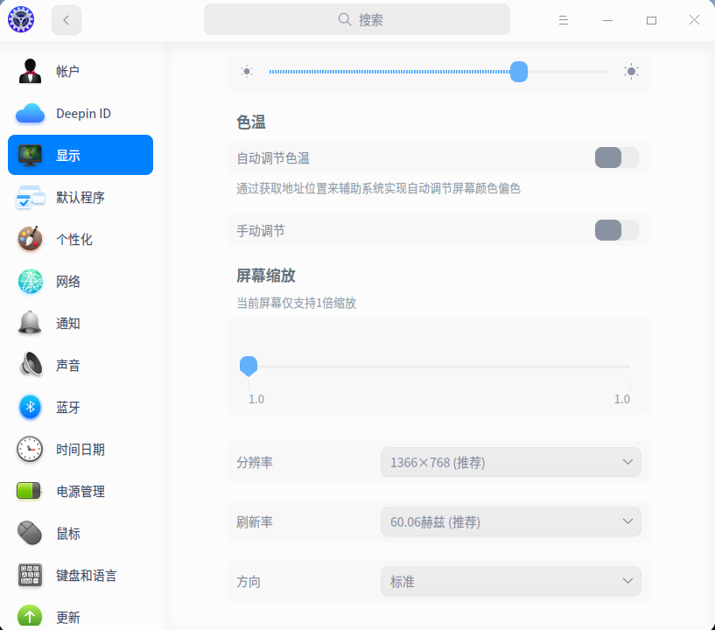Open 键盘和语言 settings

tap(81, 575)
